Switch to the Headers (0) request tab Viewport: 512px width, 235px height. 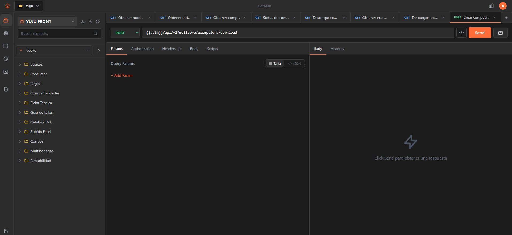click(172, 49)
